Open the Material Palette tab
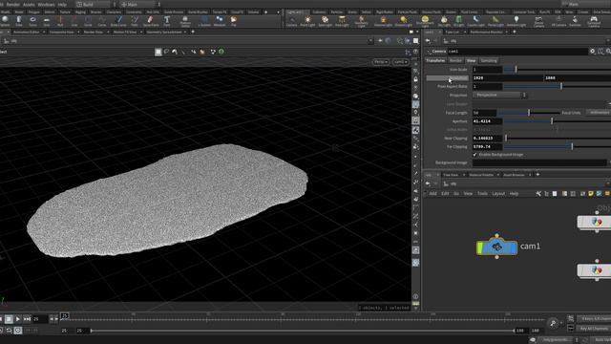This screenshot has height=344, width=611. pyautogui.click(x=481, y=175)
